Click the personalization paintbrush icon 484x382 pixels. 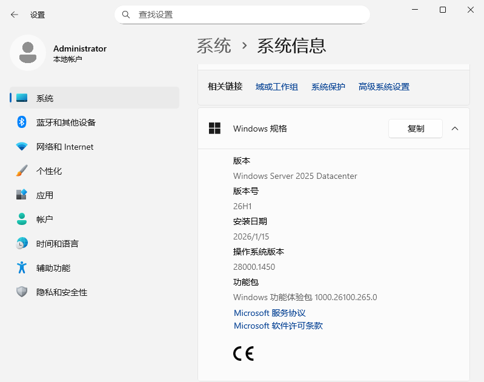point(22,170)
